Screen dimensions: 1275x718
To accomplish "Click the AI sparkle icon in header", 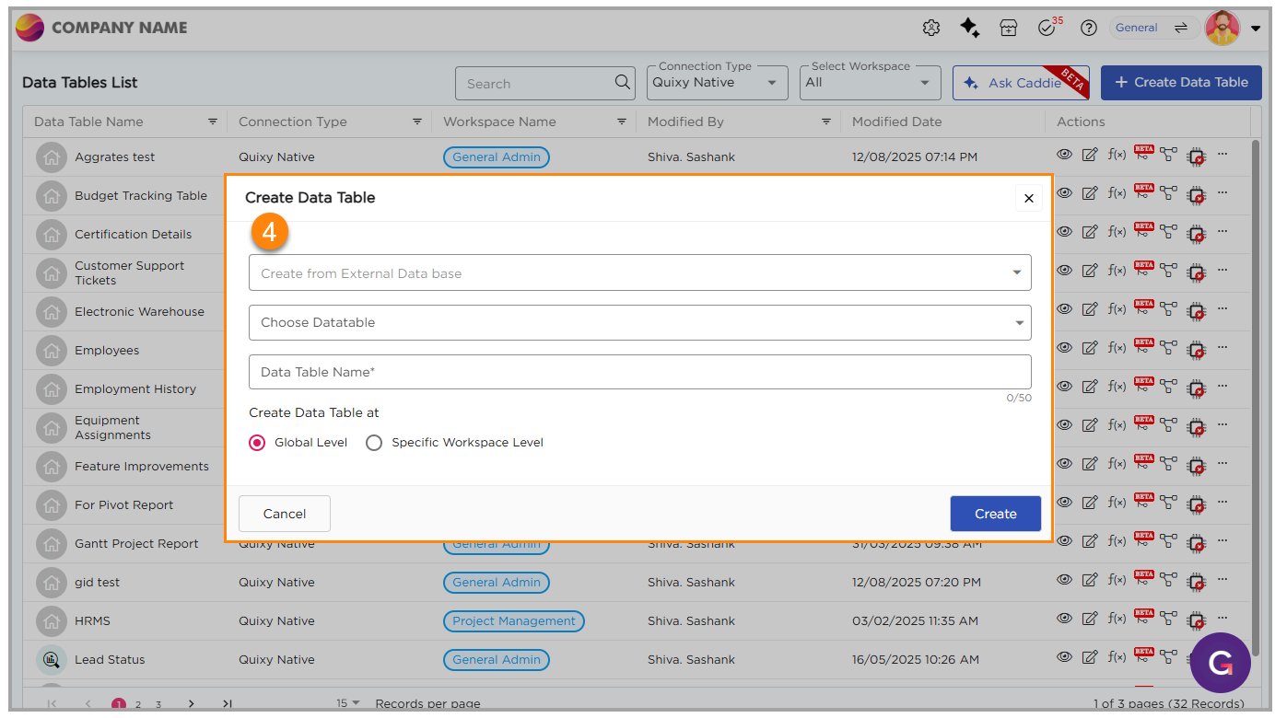I will (969, 28).
